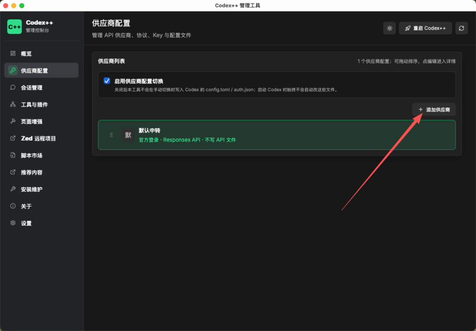The image size is (476, 331).
Task: Open the 设置 page
Action: pos(41,223)
